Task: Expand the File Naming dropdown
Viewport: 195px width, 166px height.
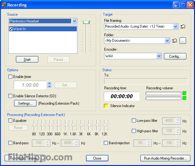Action: pyautogui.click(x=175, y=27)
